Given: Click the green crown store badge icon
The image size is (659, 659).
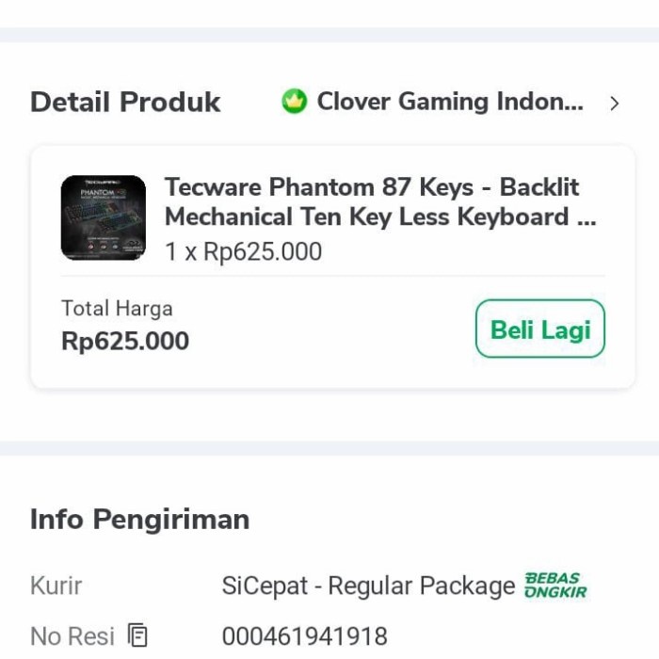Looking at the screenshot, I should [x=294, y=102].
